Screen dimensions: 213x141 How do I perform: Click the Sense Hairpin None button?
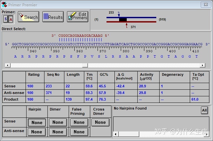point(37,122)
